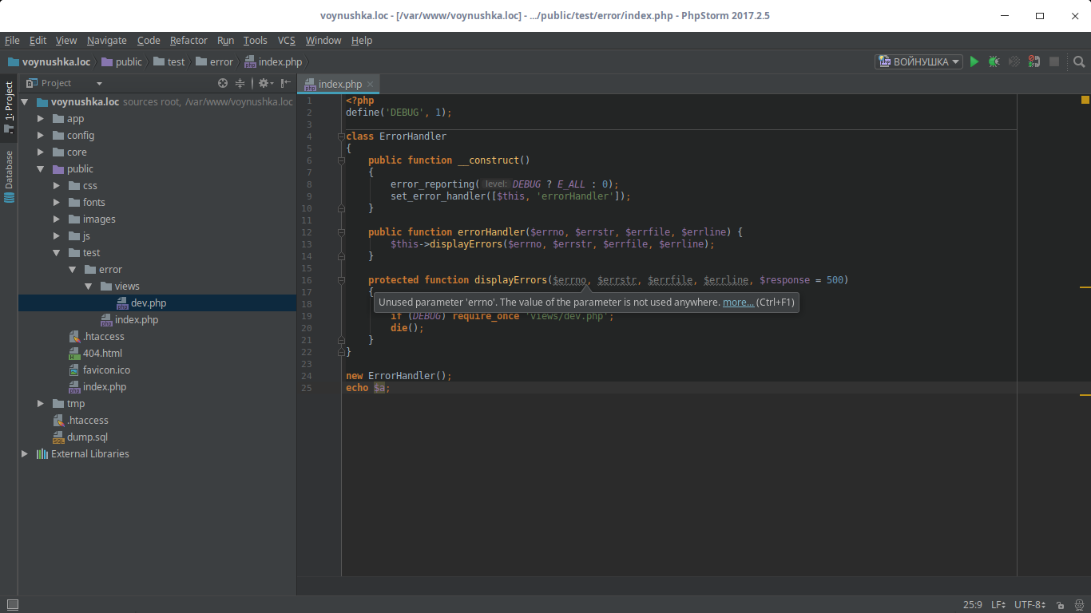
Task: Toggle the read-only lock icon
Action: pyautogui.click(x=1060, y=605)
